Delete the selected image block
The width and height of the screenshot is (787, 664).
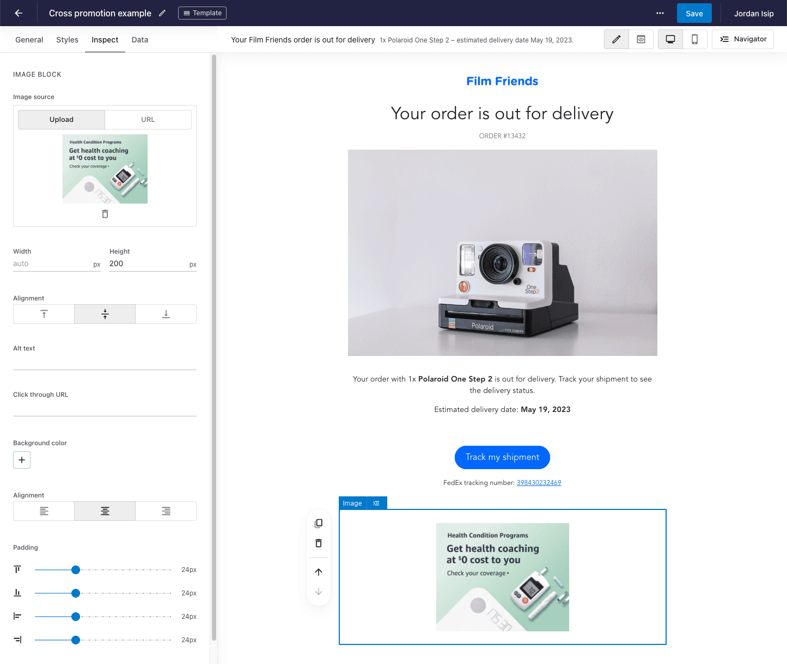[319, 543]
